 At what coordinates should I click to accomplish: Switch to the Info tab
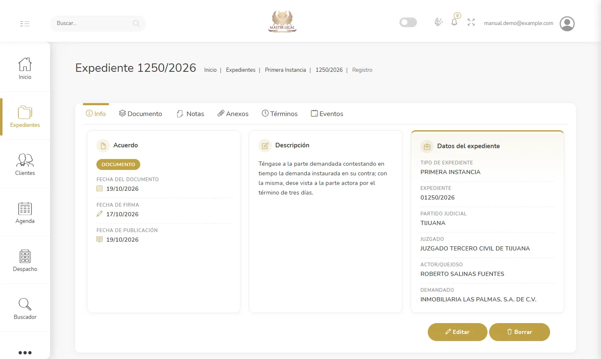[96, 114]
